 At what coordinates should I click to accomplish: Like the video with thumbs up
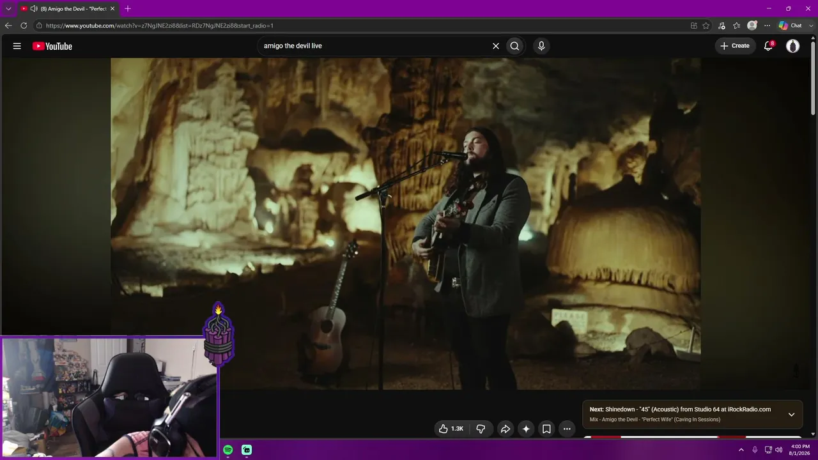[451, 429]
